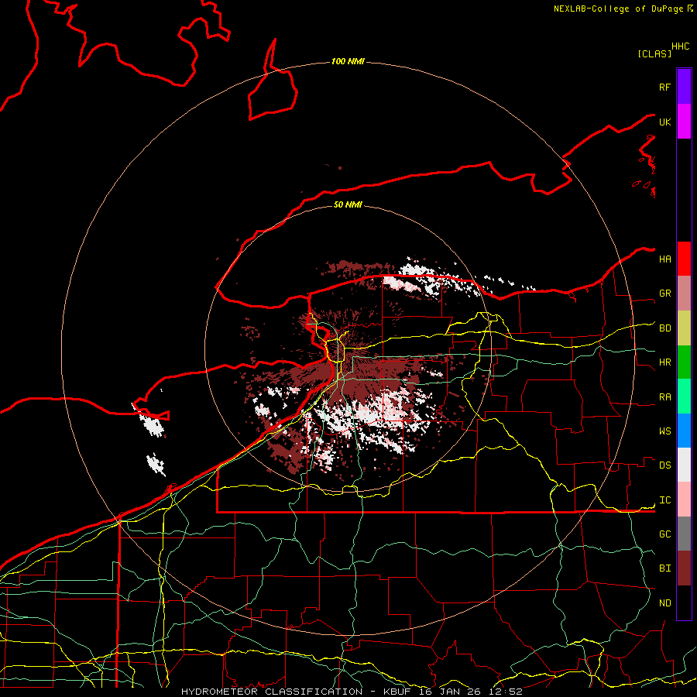Click the [CLAS] legend header
697x697 pixels.
tap(654, 53)
